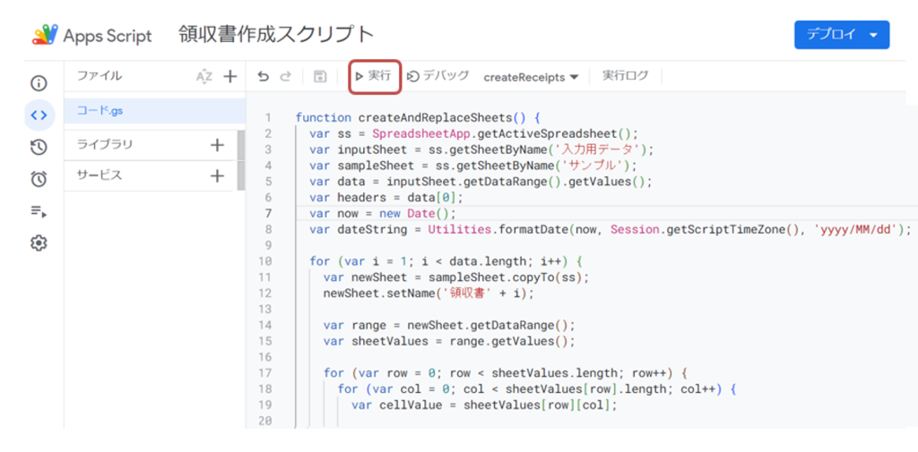Open the Project History icon in sidebar
The image size is (918, 452).
click(39, 147)
